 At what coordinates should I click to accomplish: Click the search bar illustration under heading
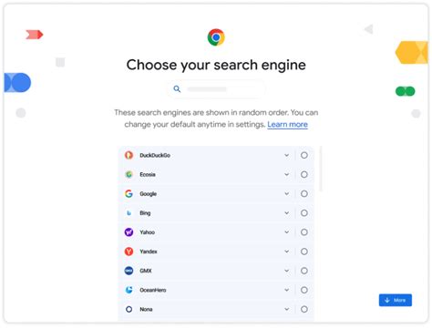pyautogui.click(x=216, y=89)
